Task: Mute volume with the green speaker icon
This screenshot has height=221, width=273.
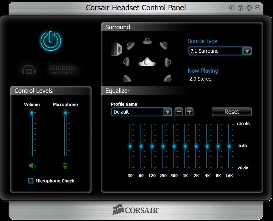Action: [32, 166]
